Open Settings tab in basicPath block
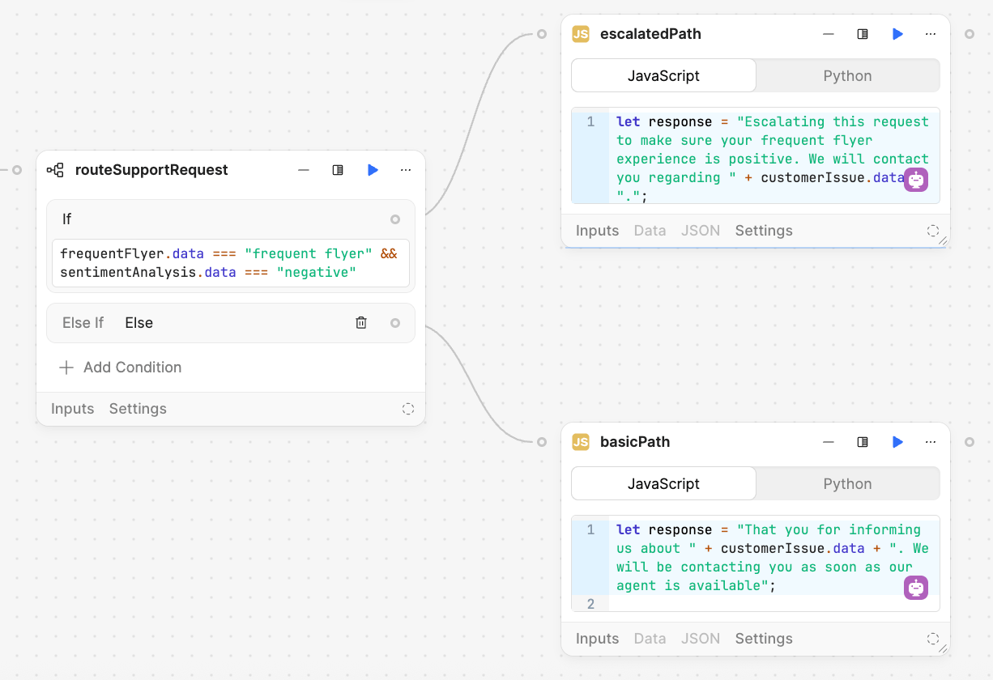This screenshot has width=993, height=680. (763, 639)
